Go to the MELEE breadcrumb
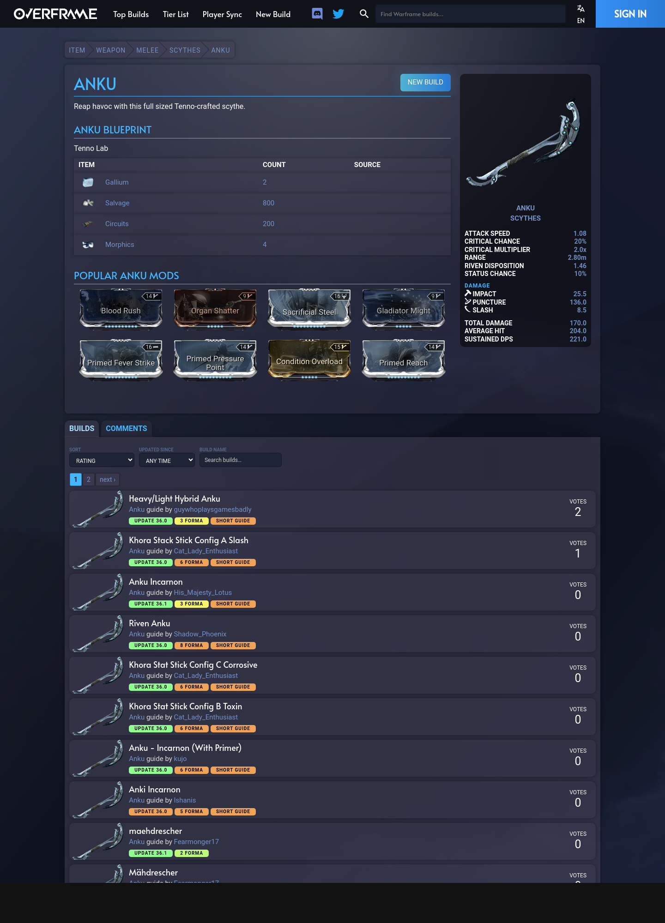 (147, 50)
